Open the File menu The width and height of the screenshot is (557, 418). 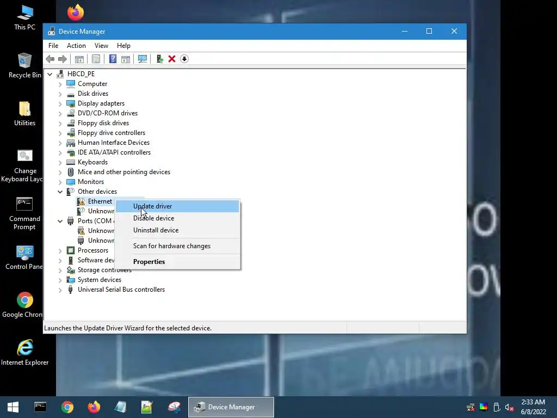(53, 46)
